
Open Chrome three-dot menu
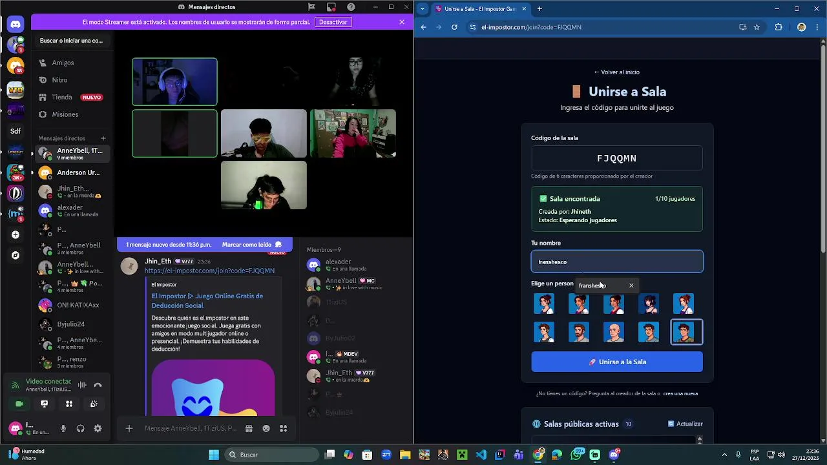pyautogui.click(x=817, y=27)
